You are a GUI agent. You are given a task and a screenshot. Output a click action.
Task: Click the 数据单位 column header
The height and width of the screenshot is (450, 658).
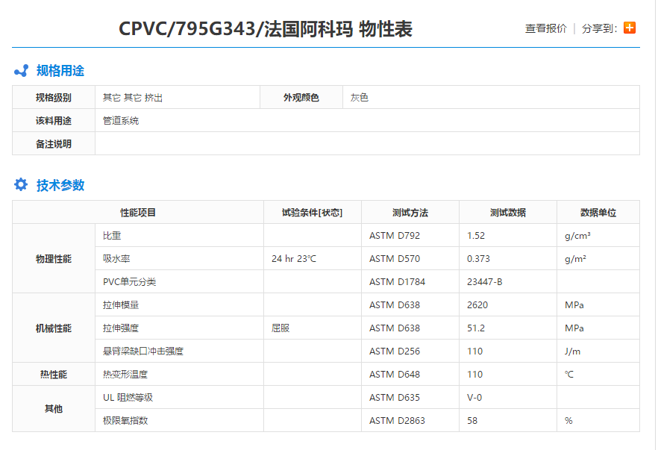coord(595,212)
